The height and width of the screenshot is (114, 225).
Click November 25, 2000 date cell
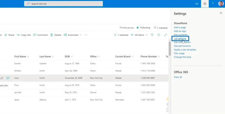click(x=74, y=78)
